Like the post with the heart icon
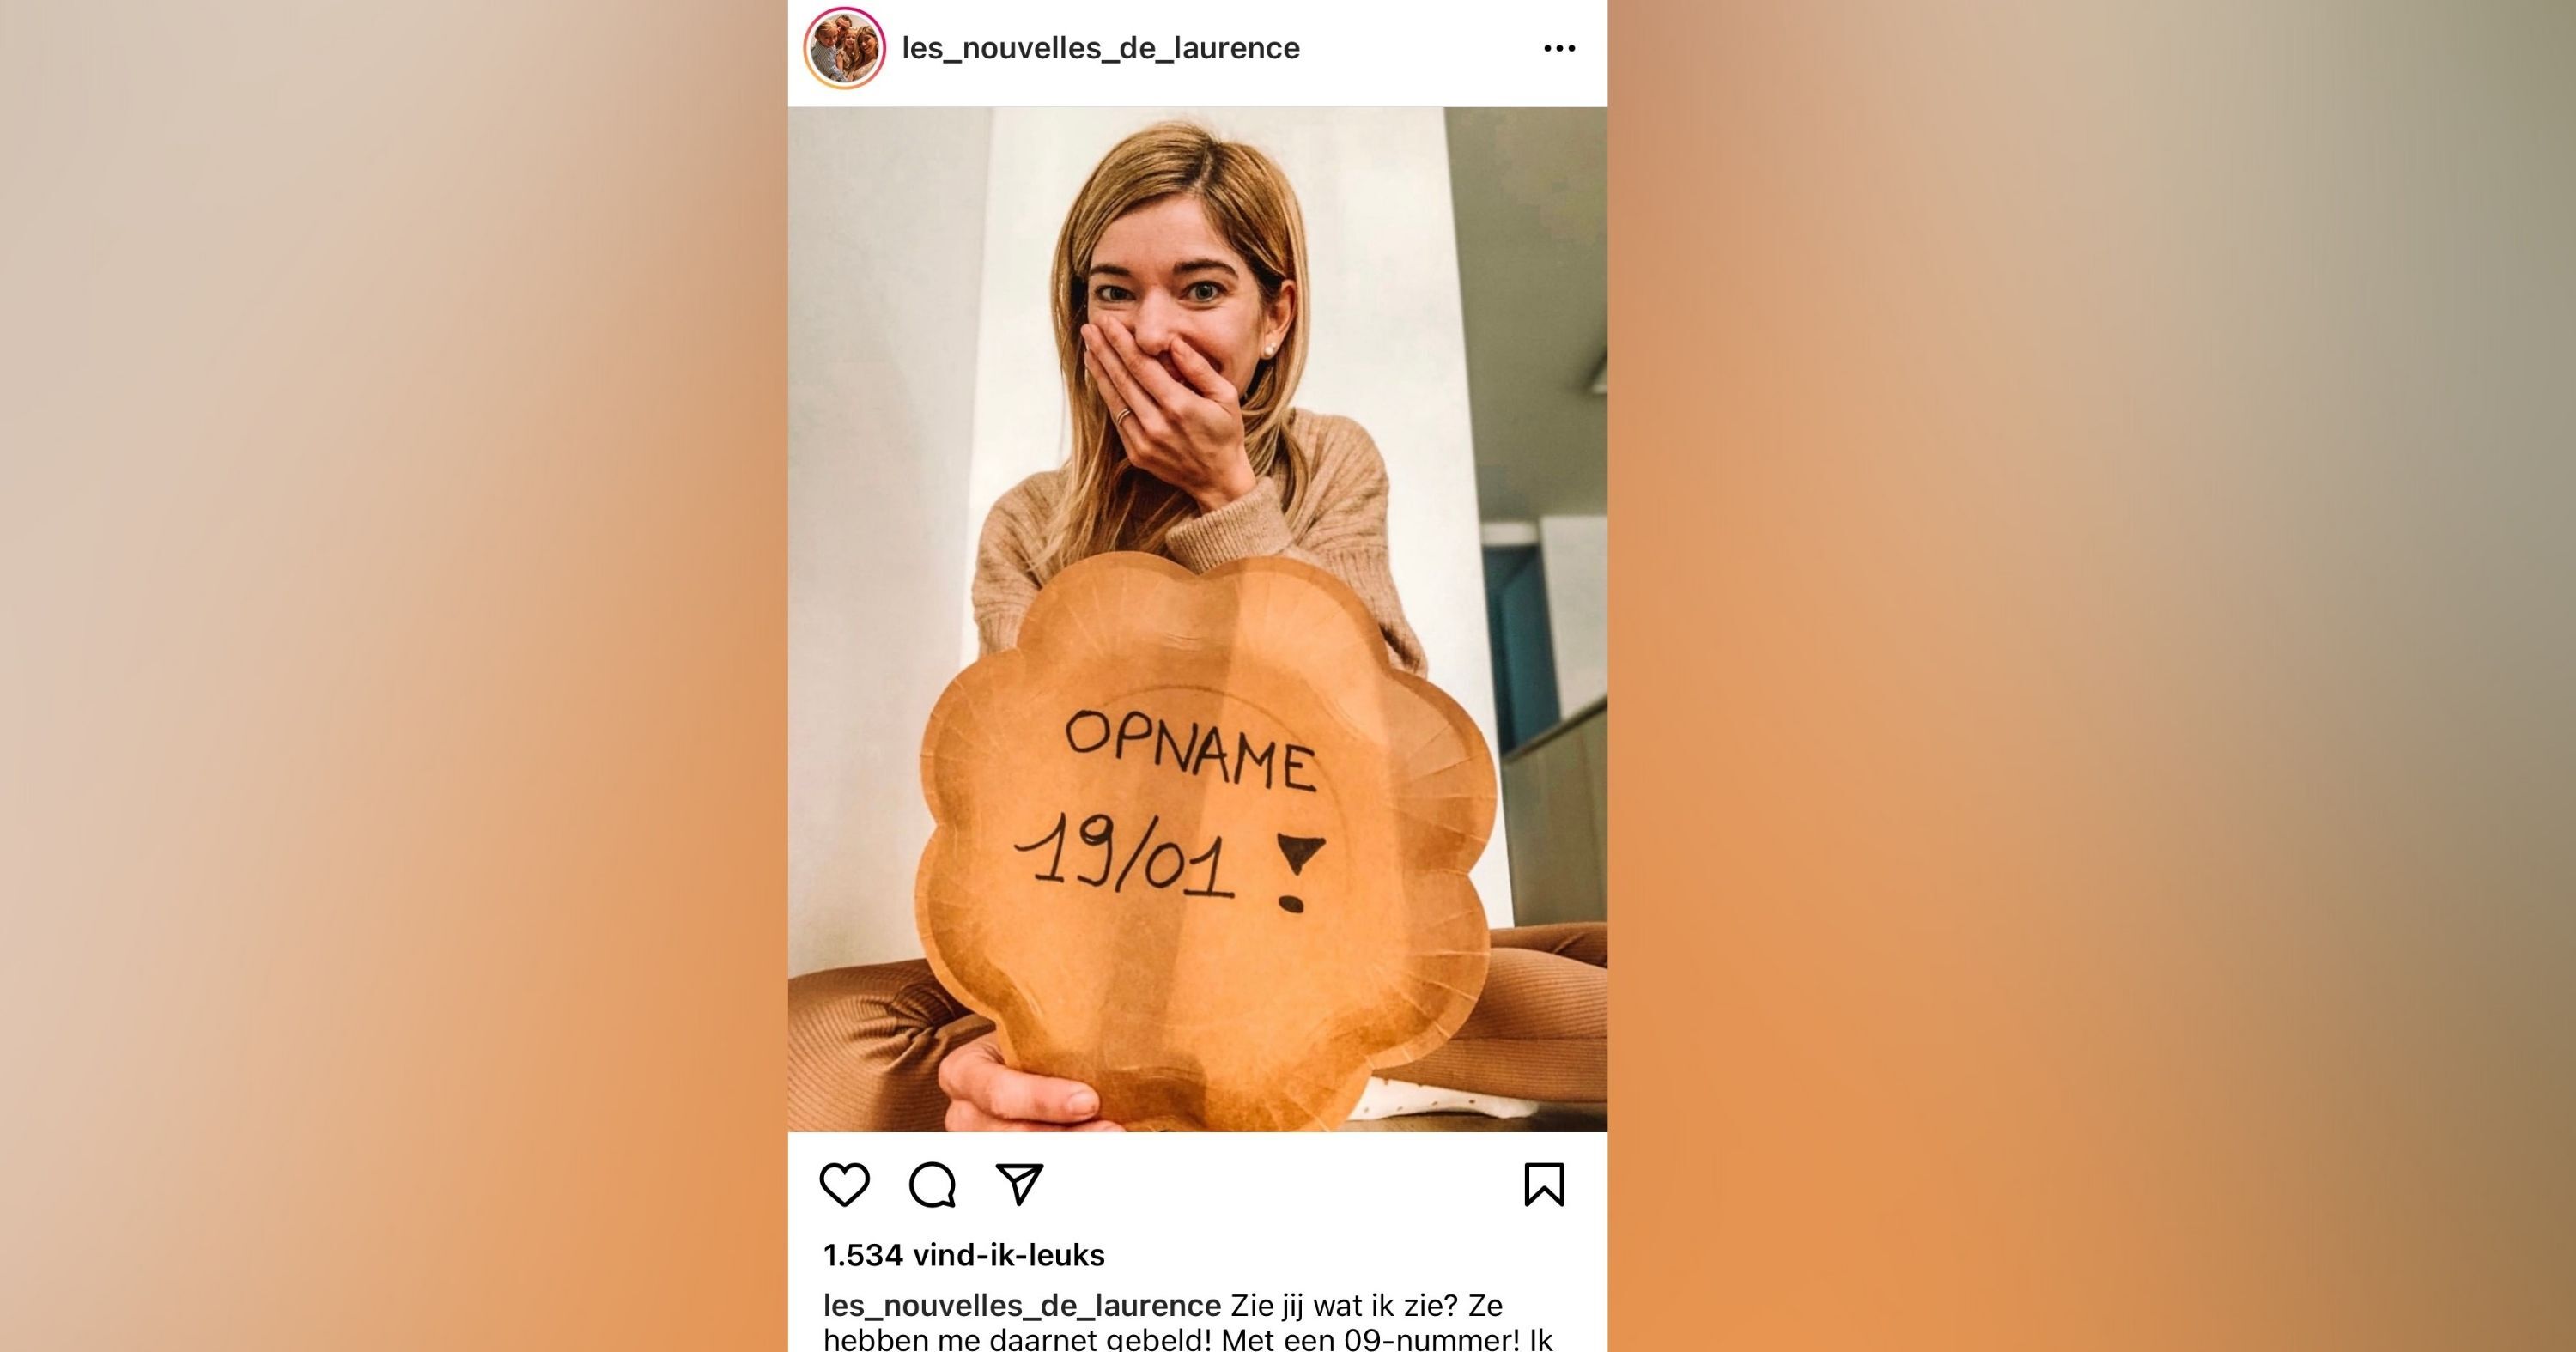 pyautogui.click(x=844, y=1185)
